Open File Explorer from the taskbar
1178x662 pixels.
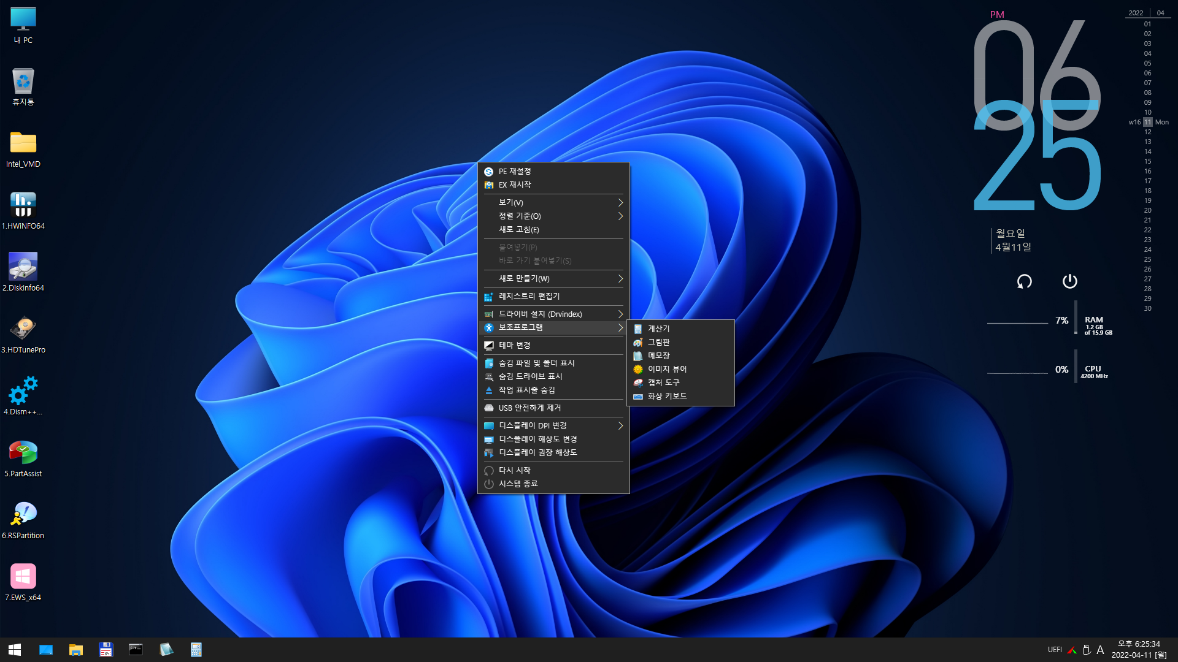coord(76,650)
